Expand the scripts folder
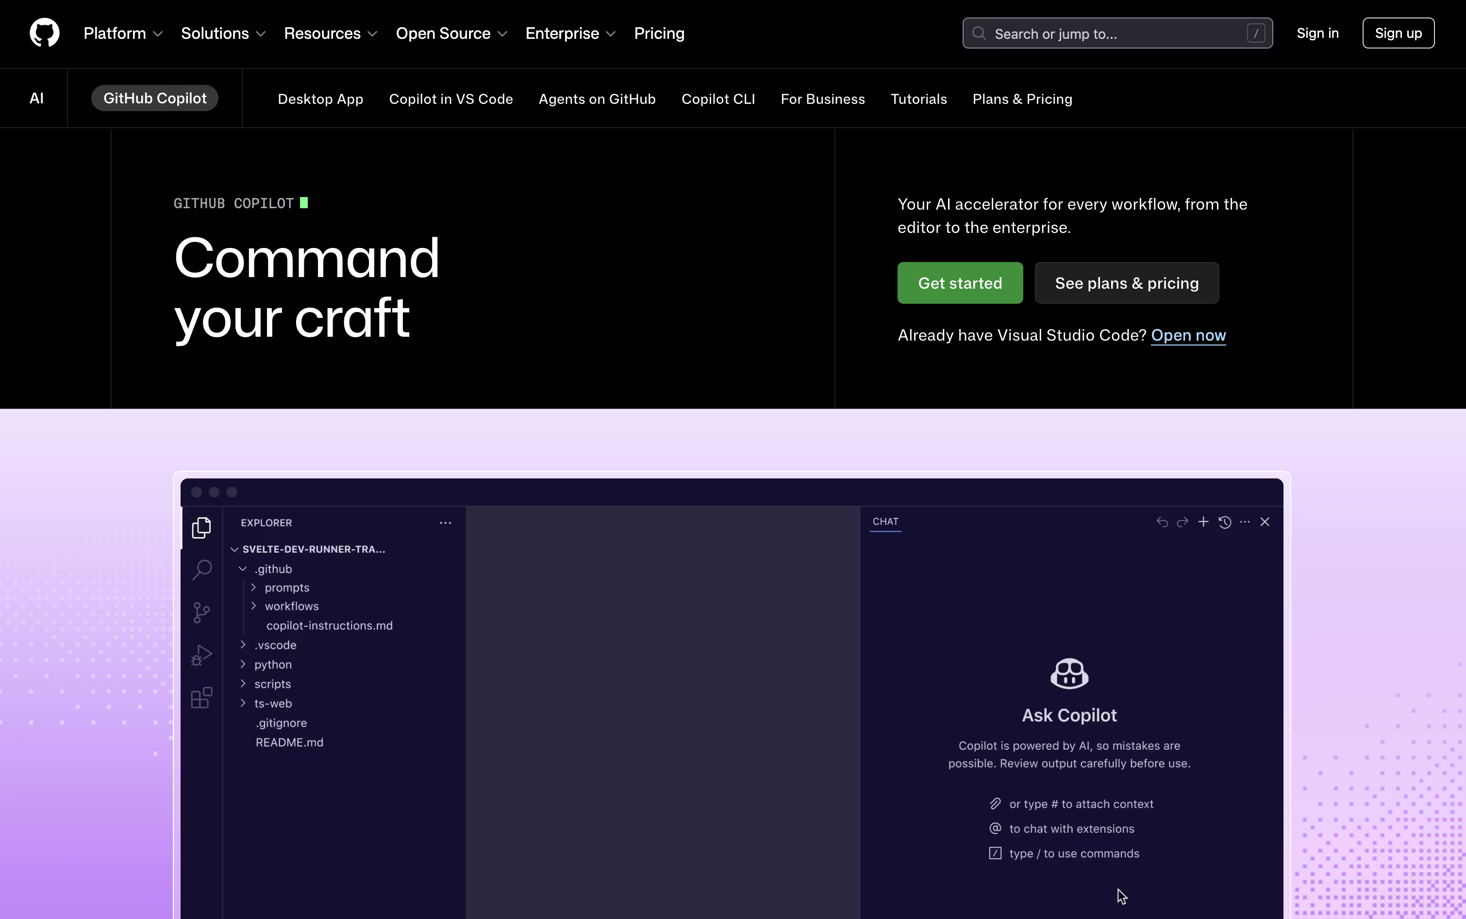This screenshot has height=919, width=1466. pos(265,684)
